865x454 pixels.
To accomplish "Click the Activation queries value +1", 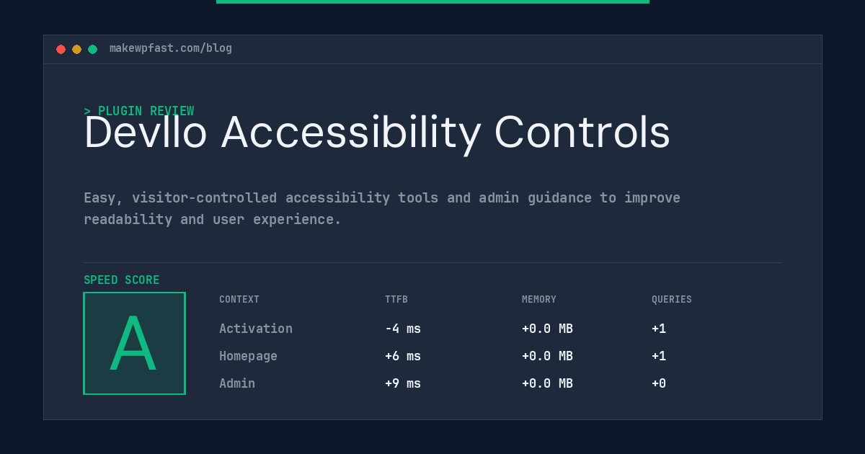I will pos(659,329).
